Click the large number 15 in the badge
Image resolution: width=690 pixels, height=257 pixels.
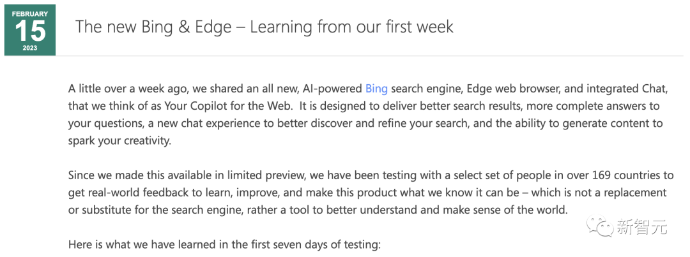point(30,31)
